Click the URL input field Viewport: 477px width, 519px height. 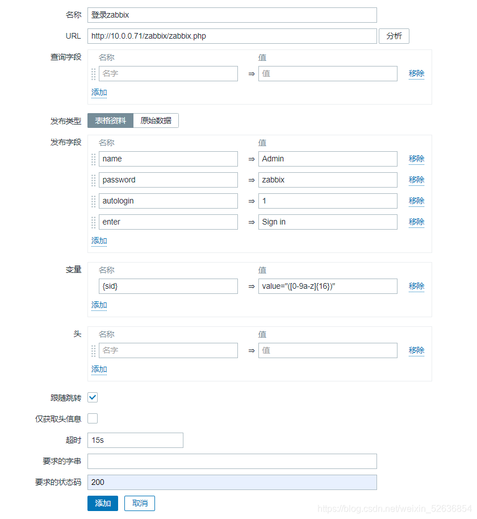click(x=232, y=36)
